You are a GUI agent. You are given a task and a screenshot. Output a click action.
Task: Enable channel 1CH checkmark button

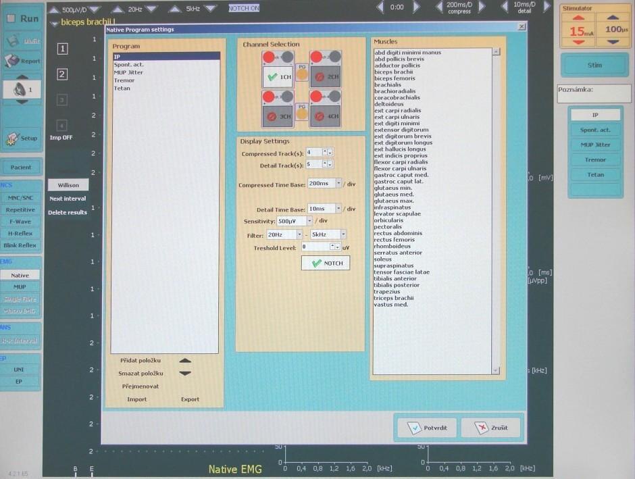click(x=278, y=76)
